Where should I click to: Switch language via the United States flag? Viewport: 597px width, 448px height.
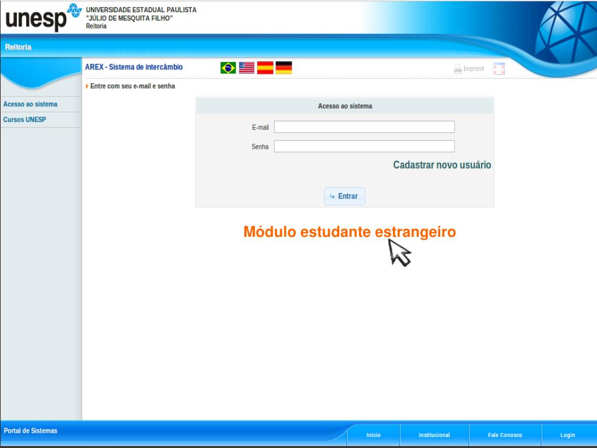247,68
